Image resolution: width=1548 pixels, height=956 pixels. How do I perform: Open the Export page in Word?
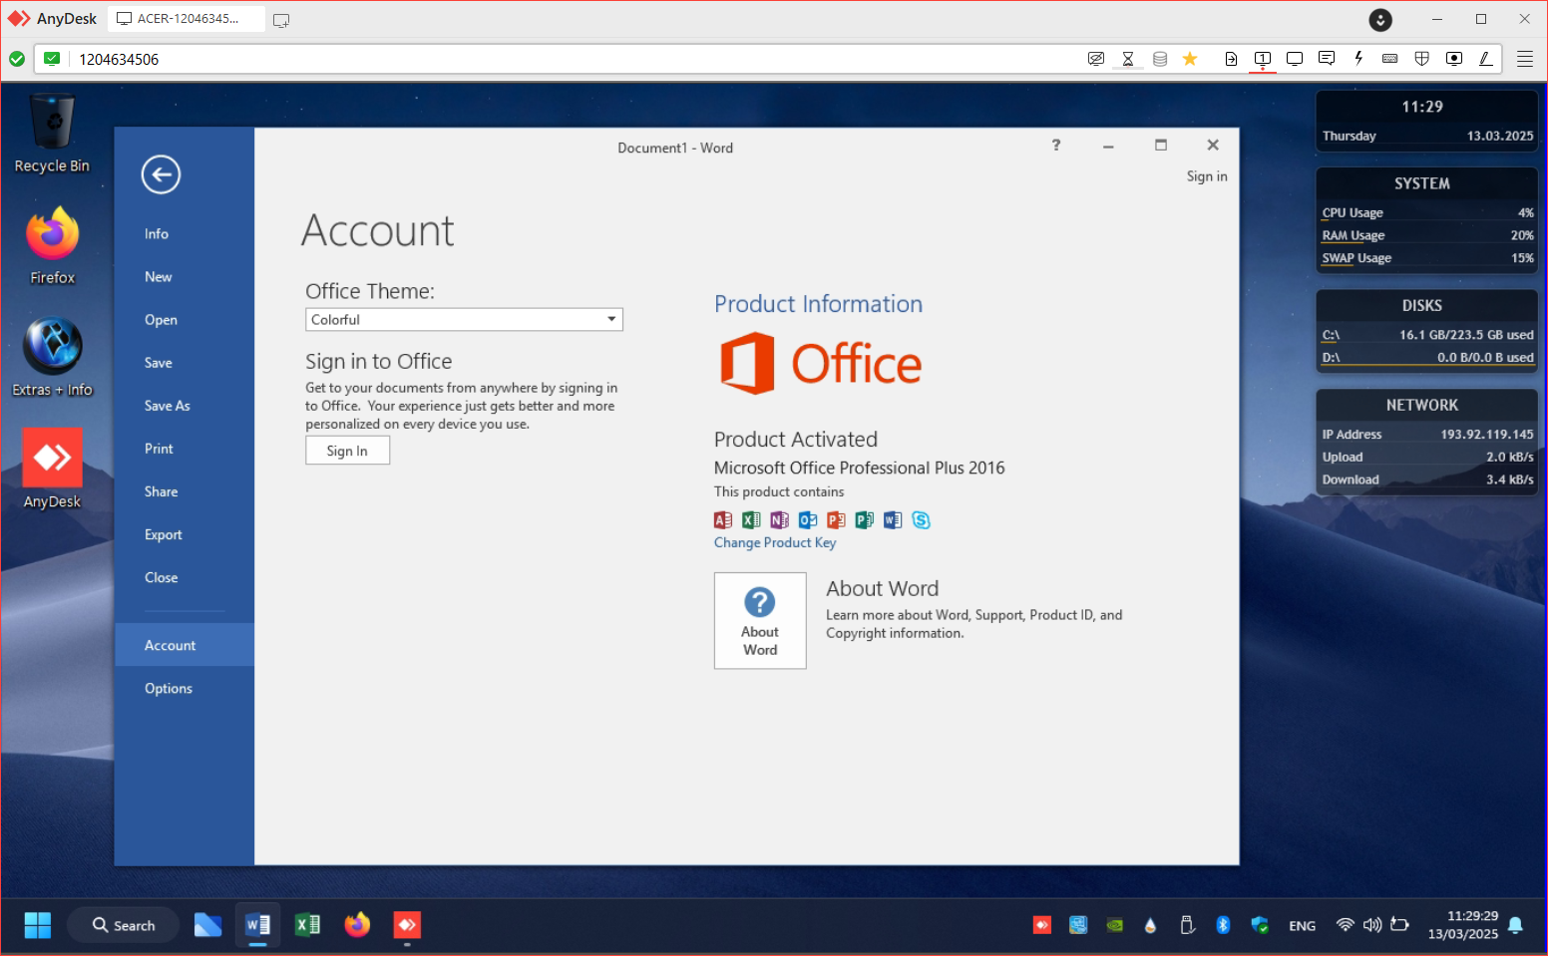pos(163,533)
